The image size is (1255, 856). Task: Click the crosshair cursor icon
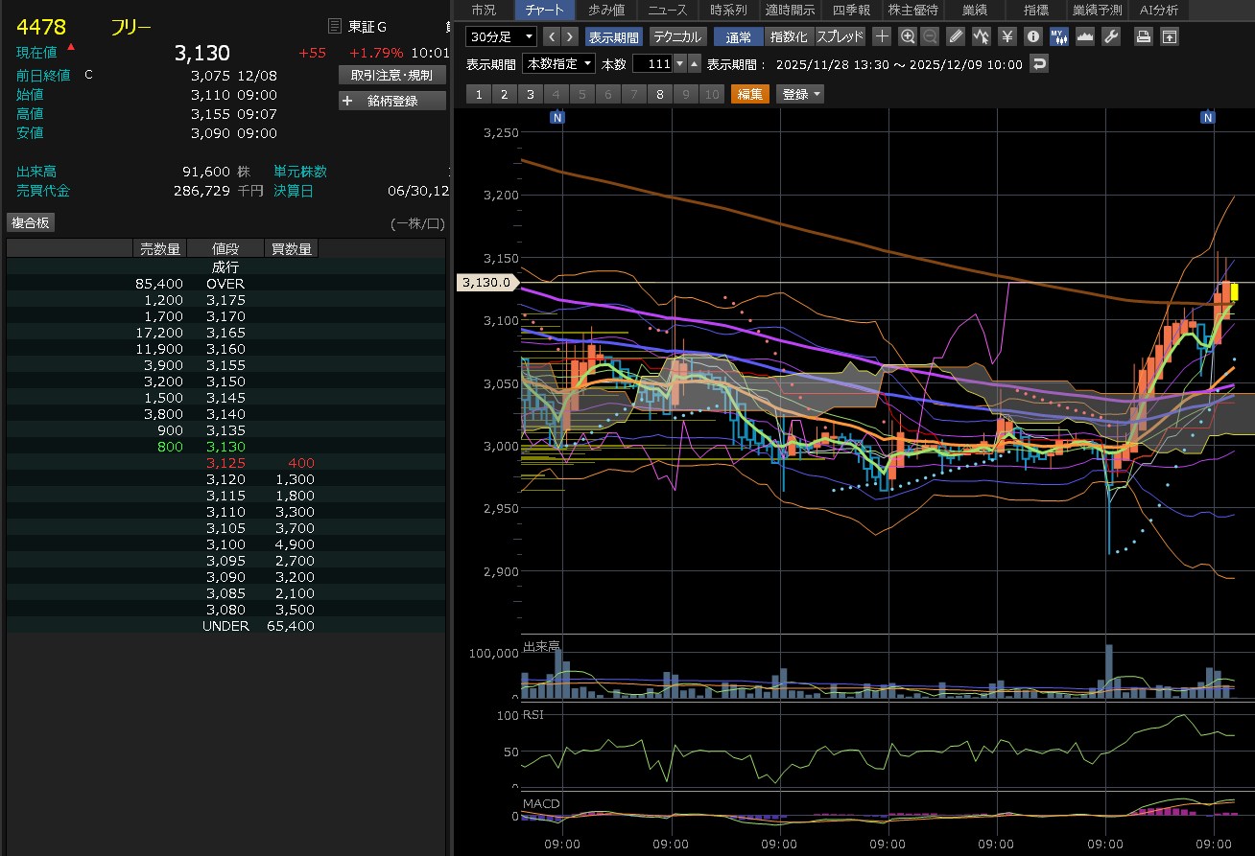pos(883,36)
